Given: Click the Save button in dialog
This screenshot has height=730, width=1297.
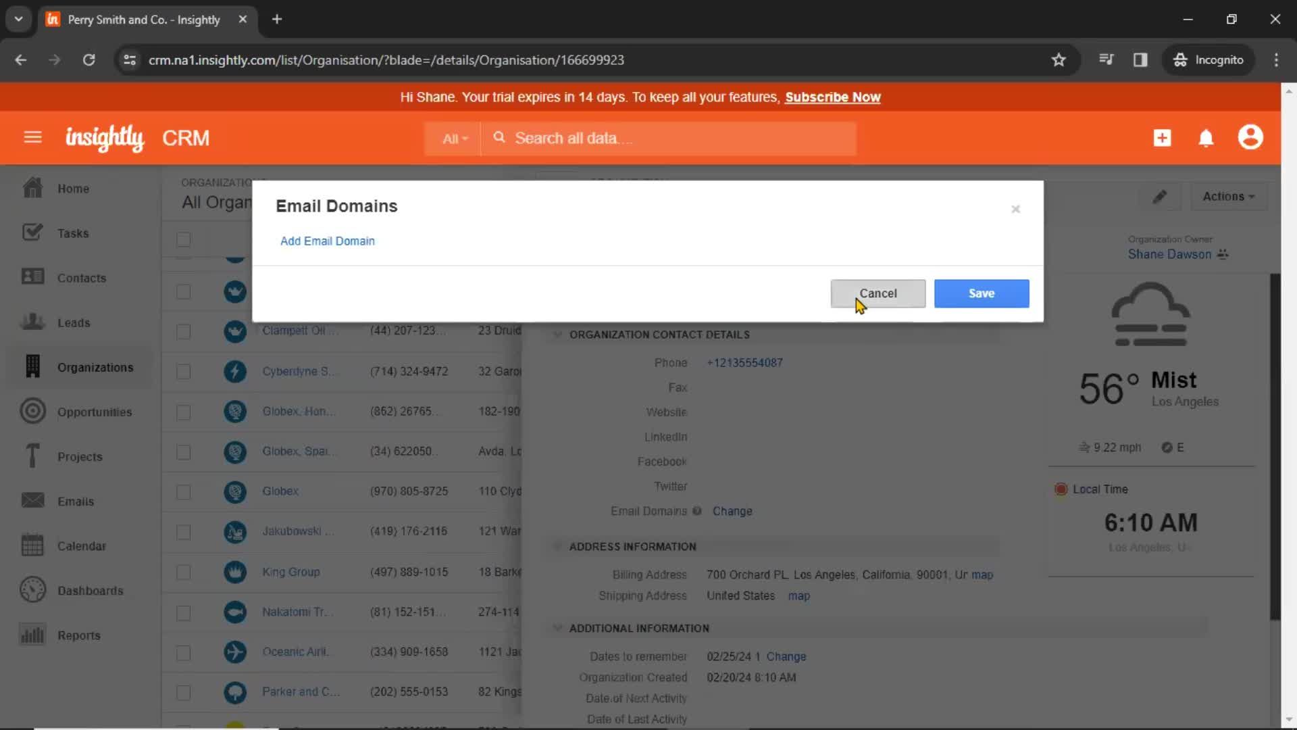Looking at the screenshot, I should [982, 293].
